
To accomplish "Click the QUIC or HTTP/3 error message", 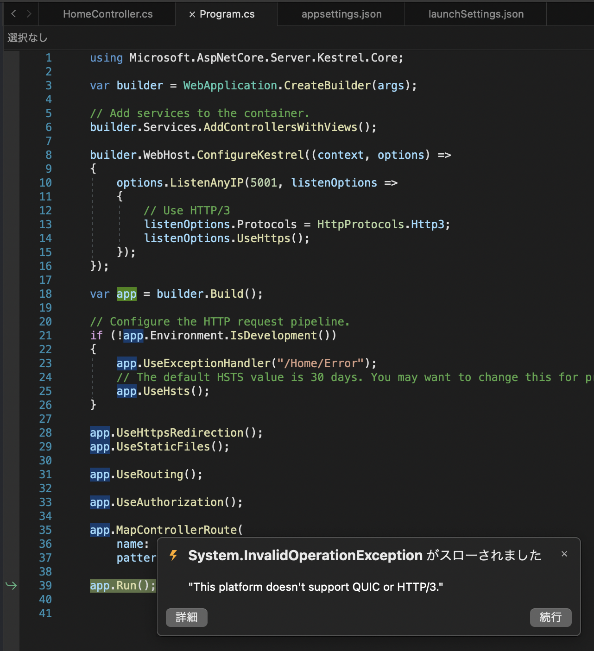I will [x=316, y=587].
